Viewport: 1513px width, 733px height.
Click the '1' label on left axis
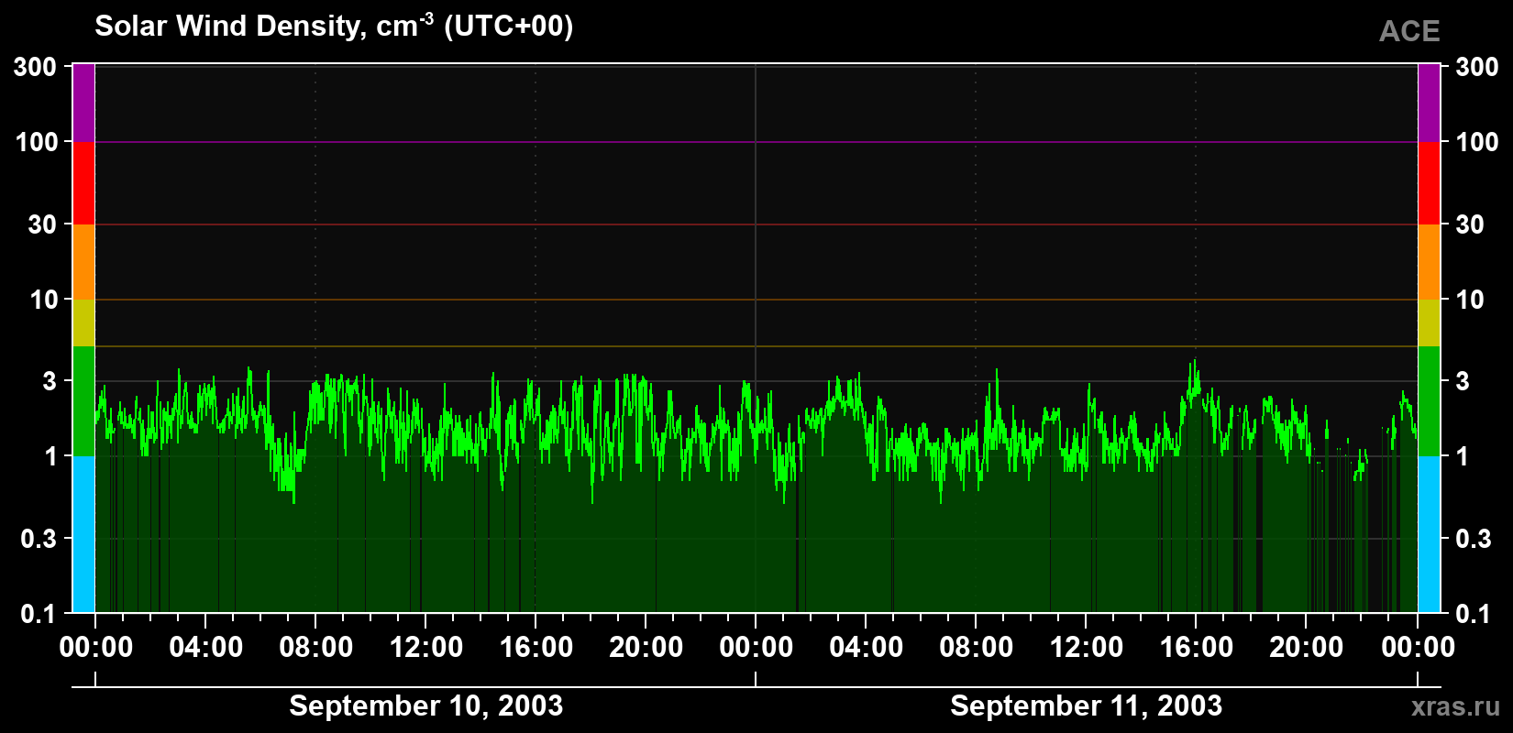50,456
